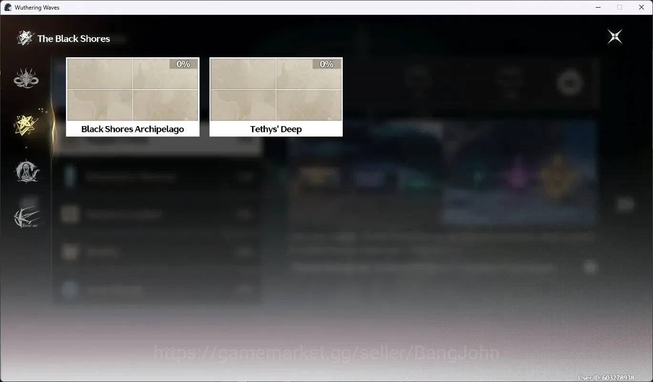Open the Tethys' Deep map thumbnail
Screen dimensions: 653x382
[276, 90]
